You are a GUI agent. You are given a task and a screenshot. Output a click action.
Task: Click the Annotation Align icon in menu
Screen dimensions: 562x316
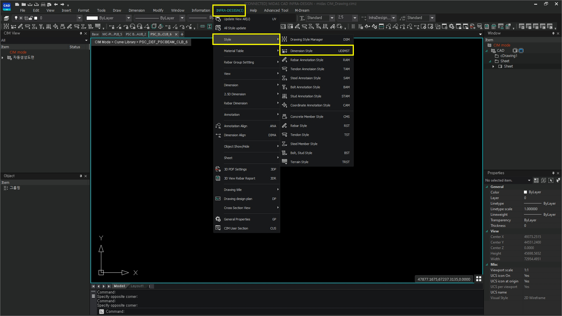pyautogui.click(x=218, y=126)
